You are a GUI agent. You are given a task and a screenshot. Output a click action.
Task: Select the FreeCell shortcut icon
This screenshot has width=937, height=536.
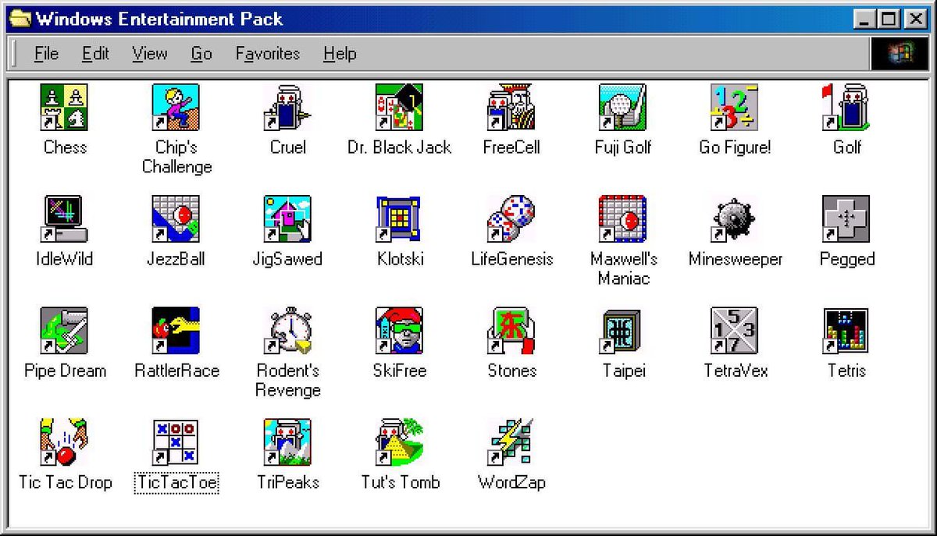pyautogui.click(x=511, y=108)
